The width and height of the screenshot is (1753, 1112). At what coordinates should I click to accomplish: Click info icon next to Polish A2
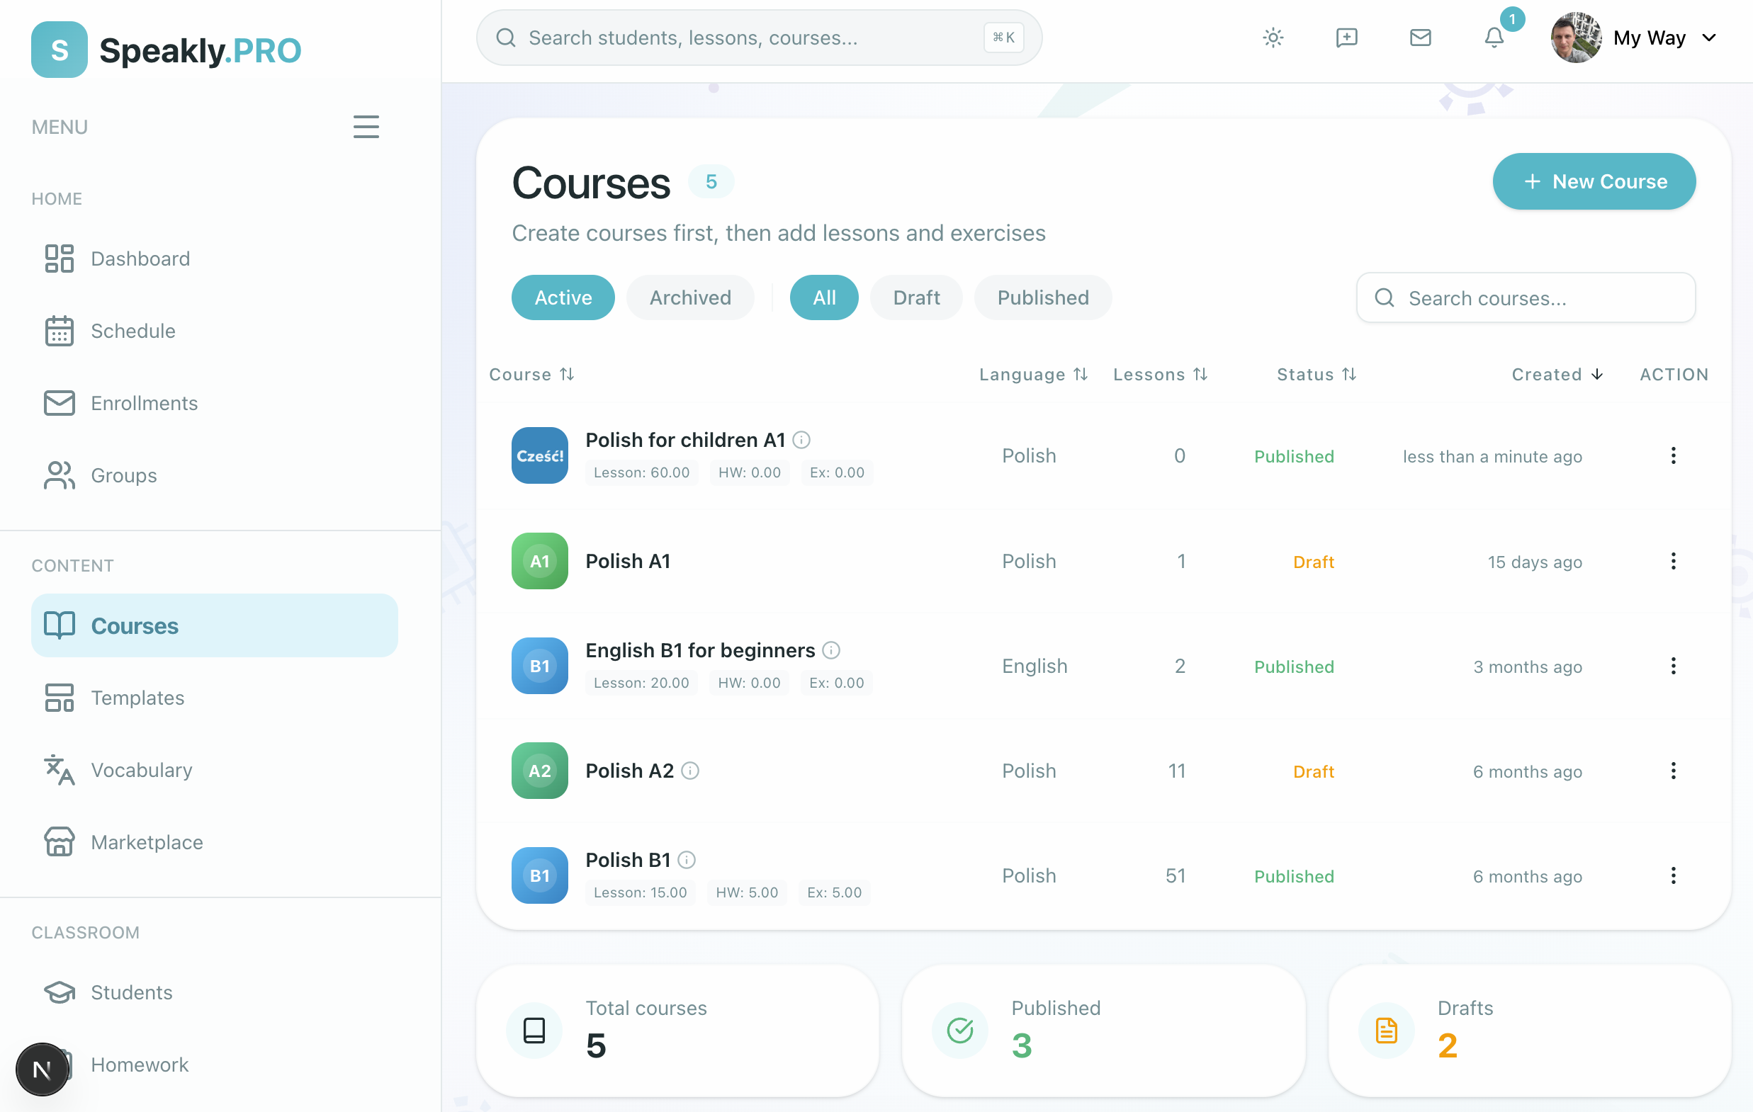690,771
